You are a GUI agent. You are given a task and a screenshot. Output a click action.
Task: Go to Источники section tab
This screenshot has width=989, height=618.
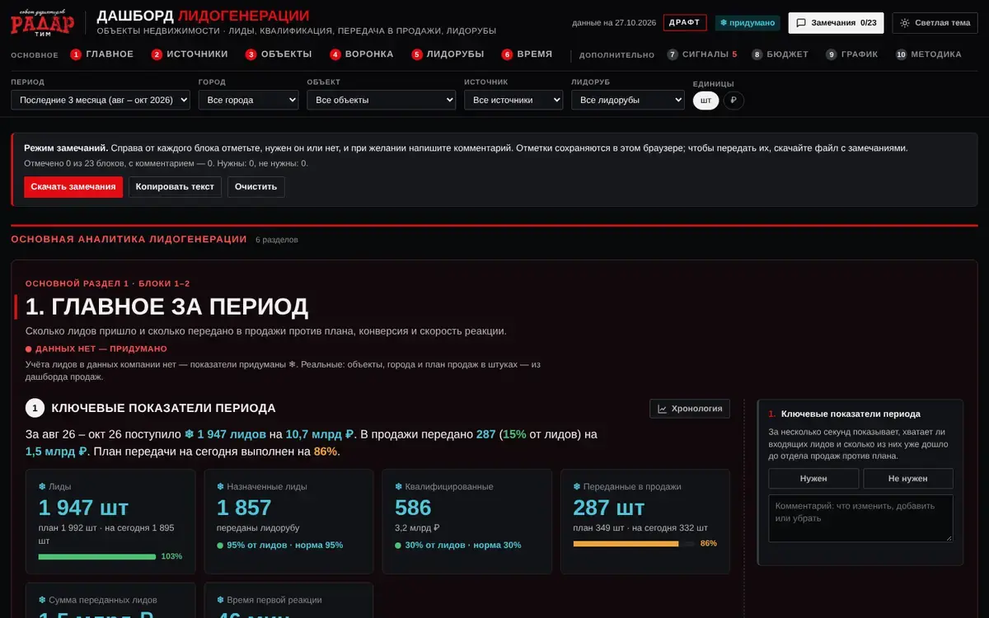pos(190,54)
